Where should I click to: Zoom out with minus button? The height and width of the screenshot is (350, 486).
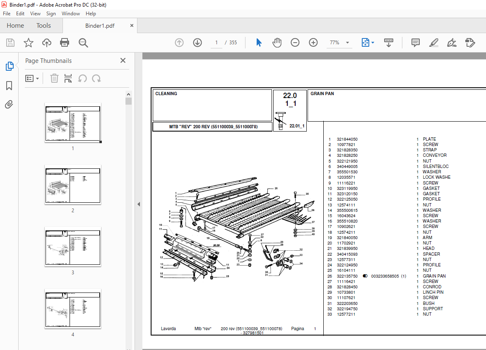(295, 43)
